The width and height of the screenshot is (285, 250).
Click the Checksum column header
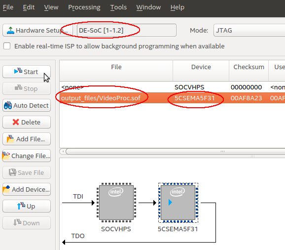[x=249, y=67]
